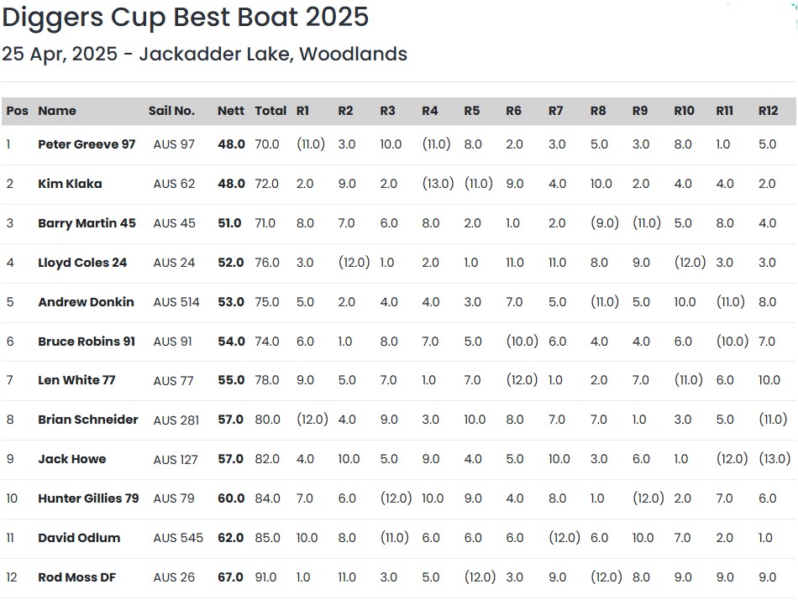The height and width of the screenshot is (600, 798).
Task: Select the Name column header
Action: (57, 111)
